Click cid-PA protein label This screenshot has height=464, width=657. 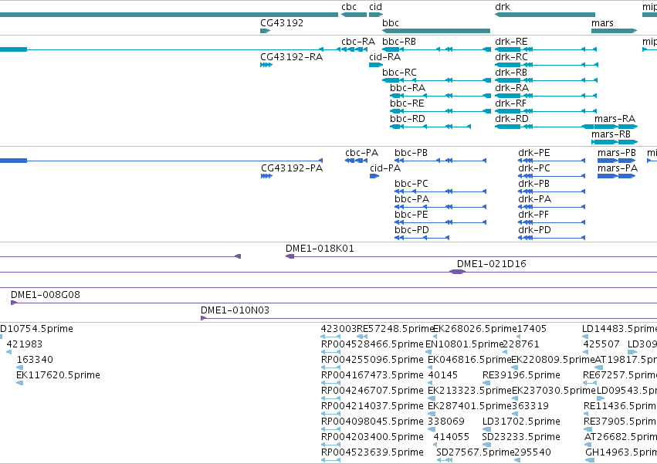tap(385, 168)
